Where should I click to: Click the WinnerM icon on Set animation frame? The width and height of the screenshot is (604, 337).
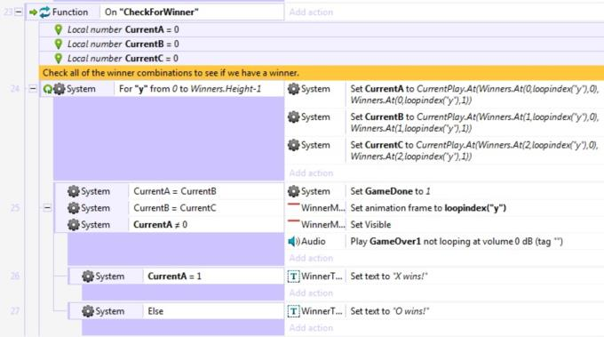click(x=293, y=205)
